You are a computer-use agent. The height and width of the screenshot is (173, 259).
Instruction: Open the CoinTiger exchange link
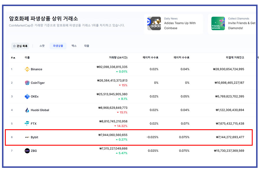(38, 83)
